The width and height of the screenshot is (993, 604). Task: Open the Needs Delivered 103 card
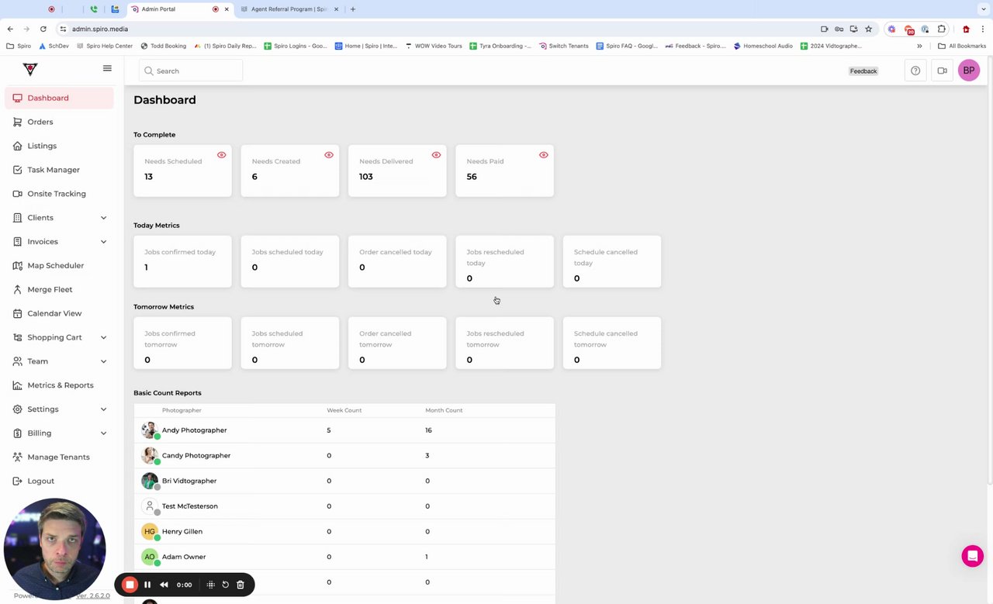pos(397,171)
